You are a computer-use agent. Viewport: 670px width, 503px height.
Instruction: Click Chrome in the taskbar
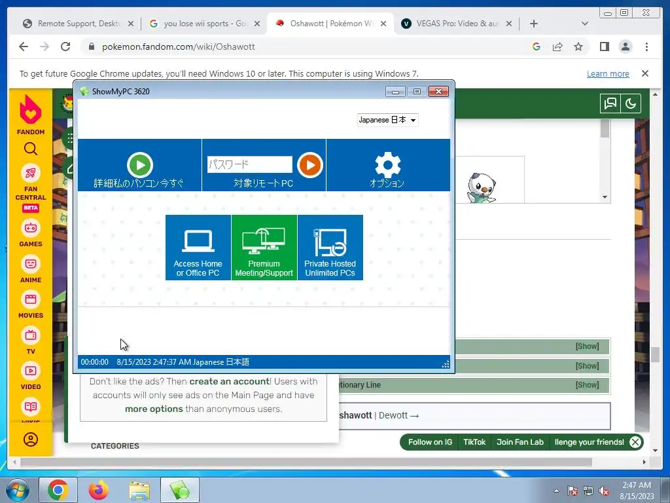pyautogui.click(x=58, y=491)
